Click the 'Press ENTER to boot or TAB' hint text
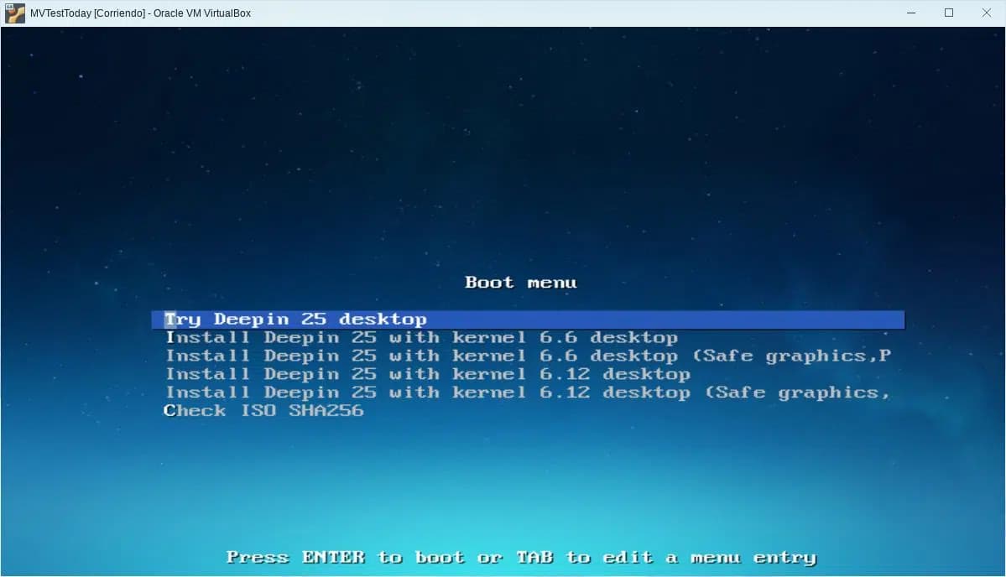 521,558
